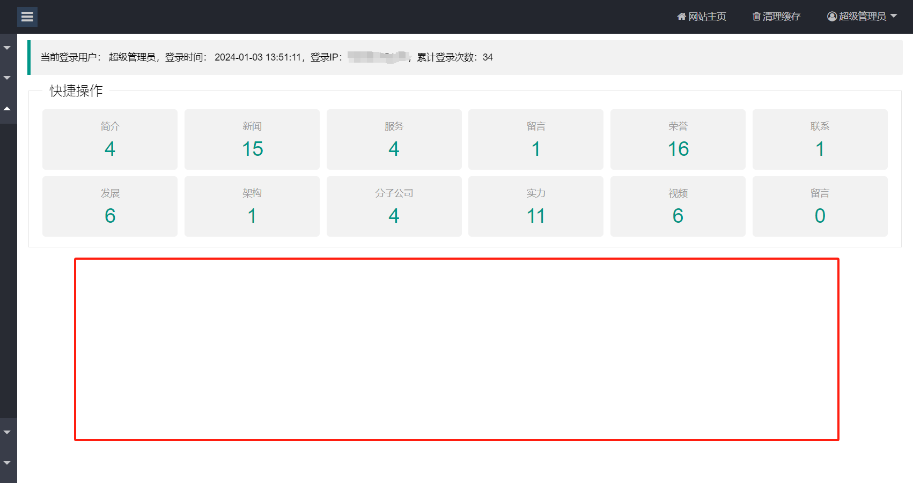Select the 视频 shortcut card
The height and width of the screenshot is (483, 913).
678,206
